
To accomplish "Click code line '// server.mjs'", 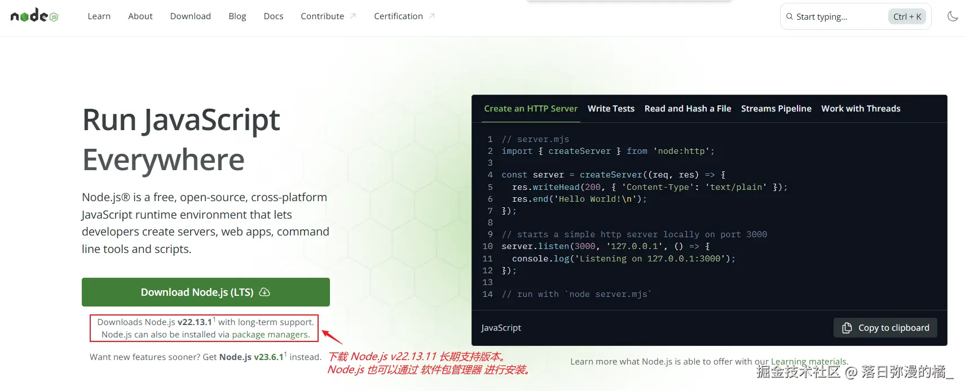I will (535, 139).
